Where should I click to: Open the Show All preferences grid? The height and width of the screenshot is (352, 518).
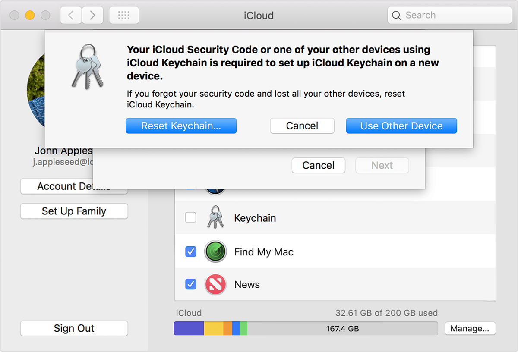[x=124, y=16]
